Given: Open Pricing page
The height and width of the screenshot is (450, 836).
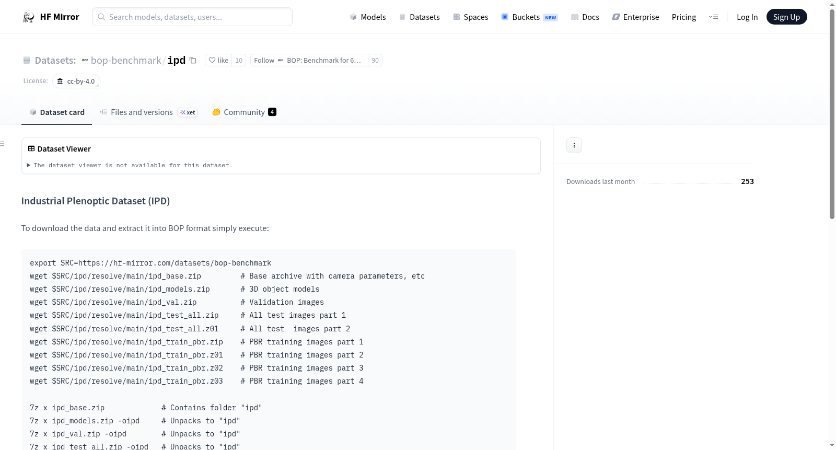Looking at the screenshot, I should coord(684,17).
